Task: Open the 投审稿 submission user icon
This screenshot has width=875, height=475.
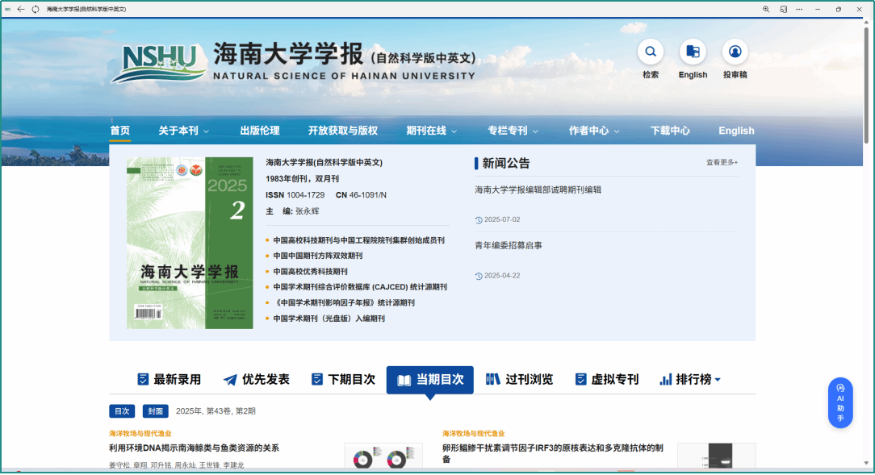Action: pyautogui.click(x=735, y=52)
